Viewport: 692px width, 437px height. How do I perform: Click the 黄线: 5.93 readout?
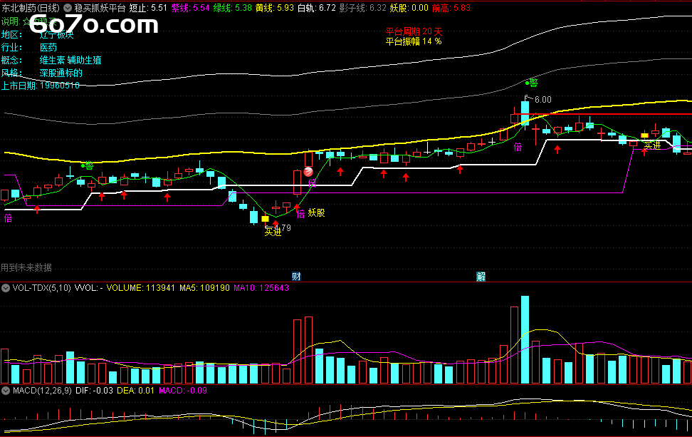(x=275, y=8)
